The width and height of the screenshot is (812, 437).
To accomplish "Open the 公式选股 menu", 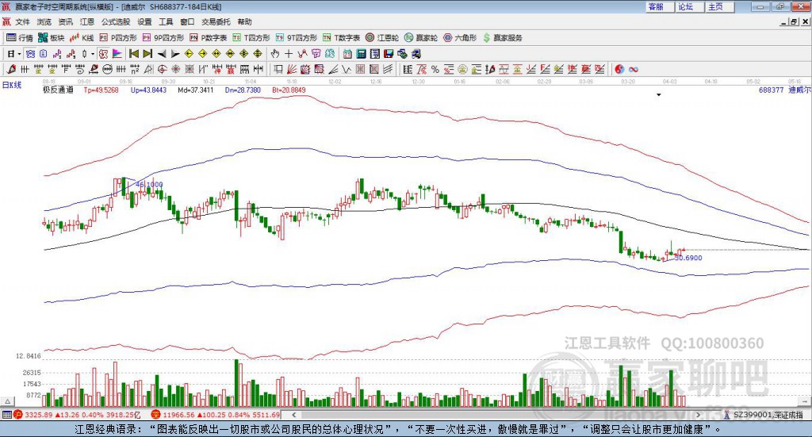I will 116,21.
